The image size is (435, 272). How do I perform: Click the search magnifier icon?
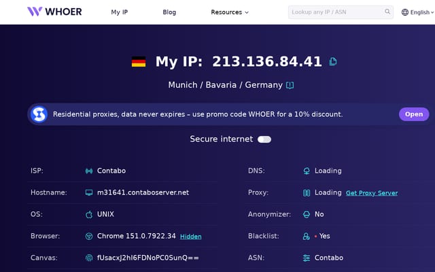(x=387, y=12)
